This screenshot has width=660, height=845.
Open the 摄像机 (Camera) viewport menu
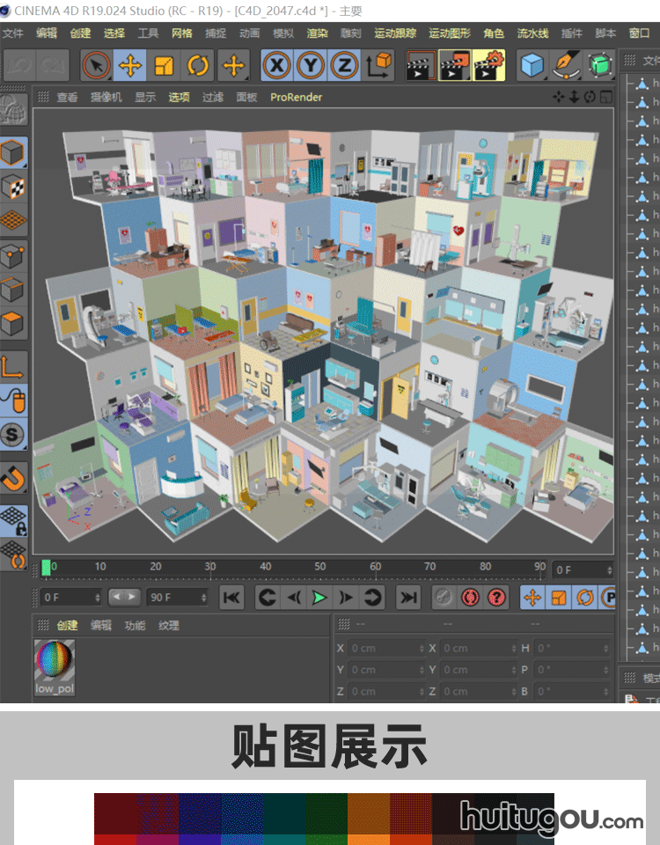tap(106, 97)
